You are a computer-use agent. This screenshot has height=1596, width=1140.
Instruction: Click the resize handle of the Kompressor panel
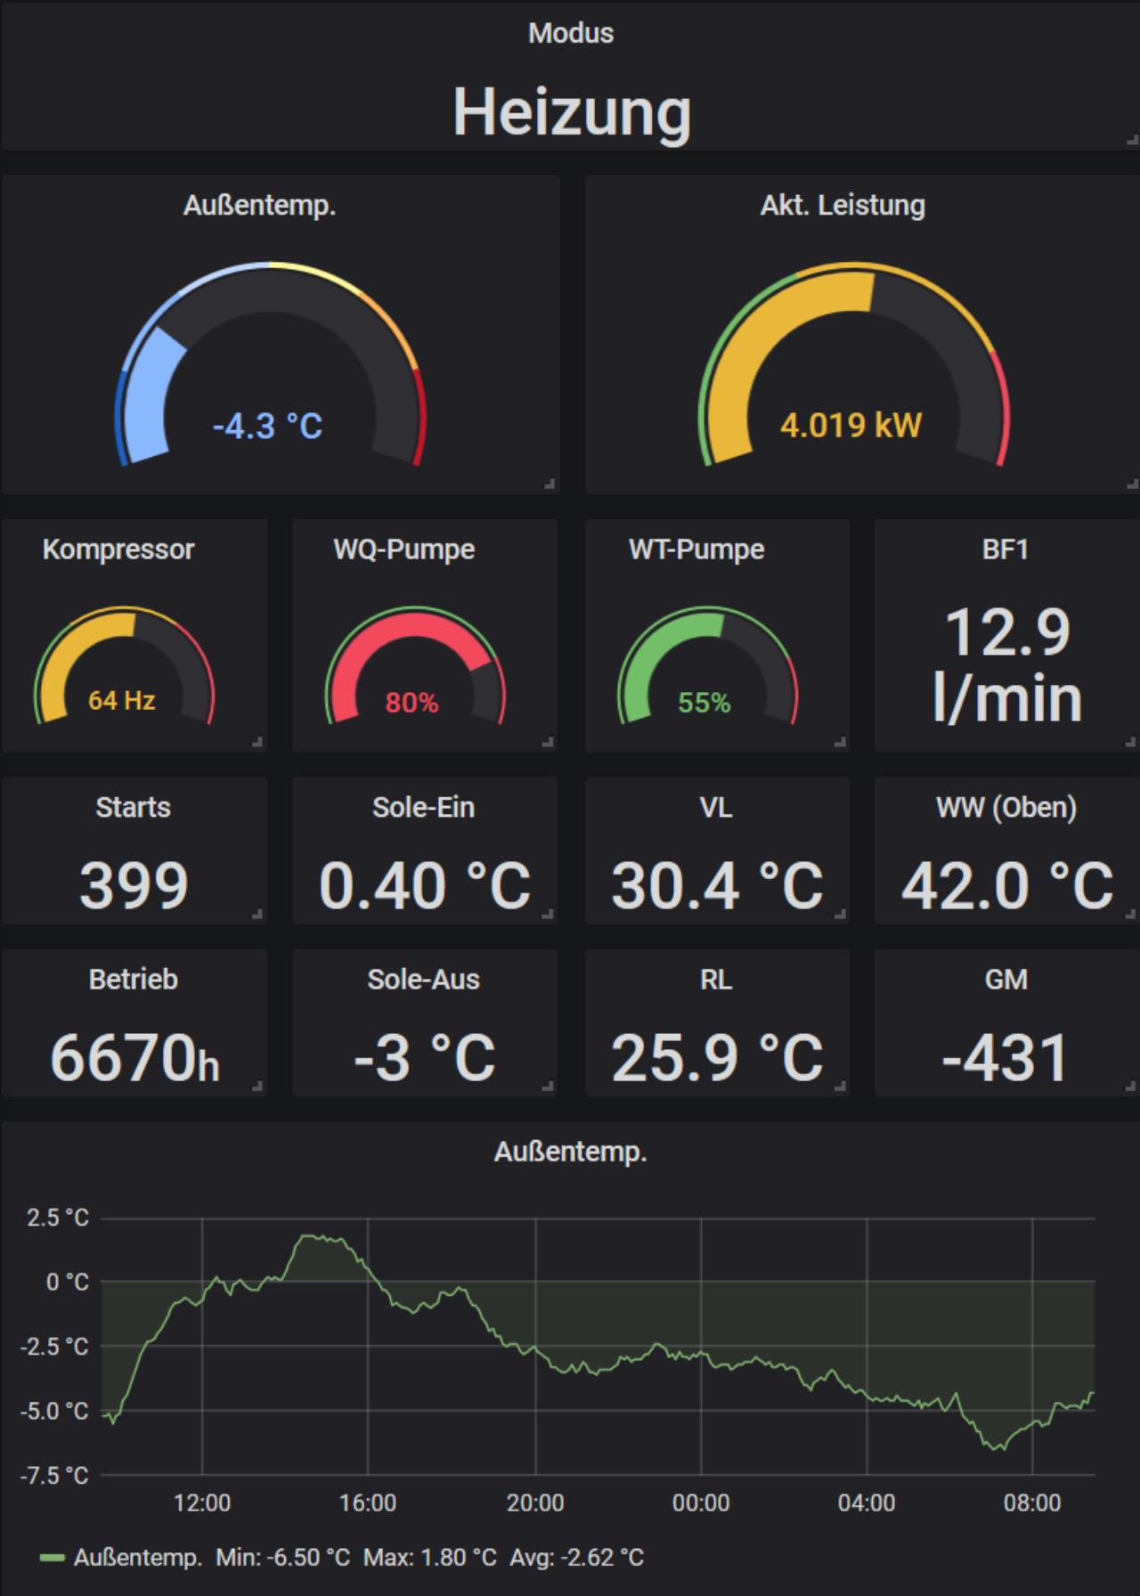pyautogui.click(x=257, y=742)
